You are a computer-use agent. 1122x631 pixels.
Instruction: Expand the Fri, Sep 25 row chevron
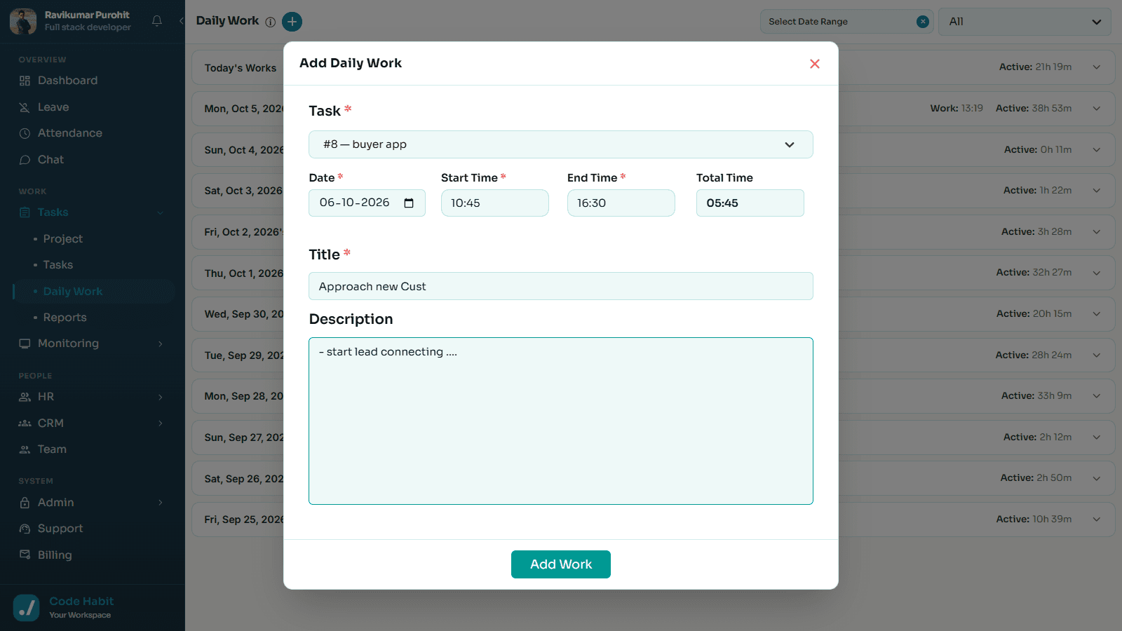(1097, 520)
